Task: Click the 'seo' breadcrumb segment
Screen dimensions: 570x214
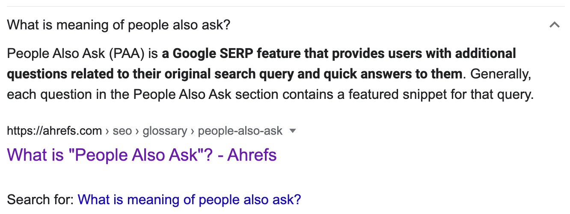Action: pos(122,131)
